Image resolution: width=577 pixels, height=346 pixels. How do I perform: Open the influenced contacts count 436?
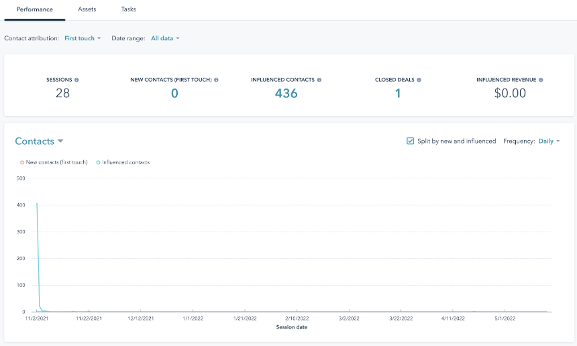(x=286, y=93)
